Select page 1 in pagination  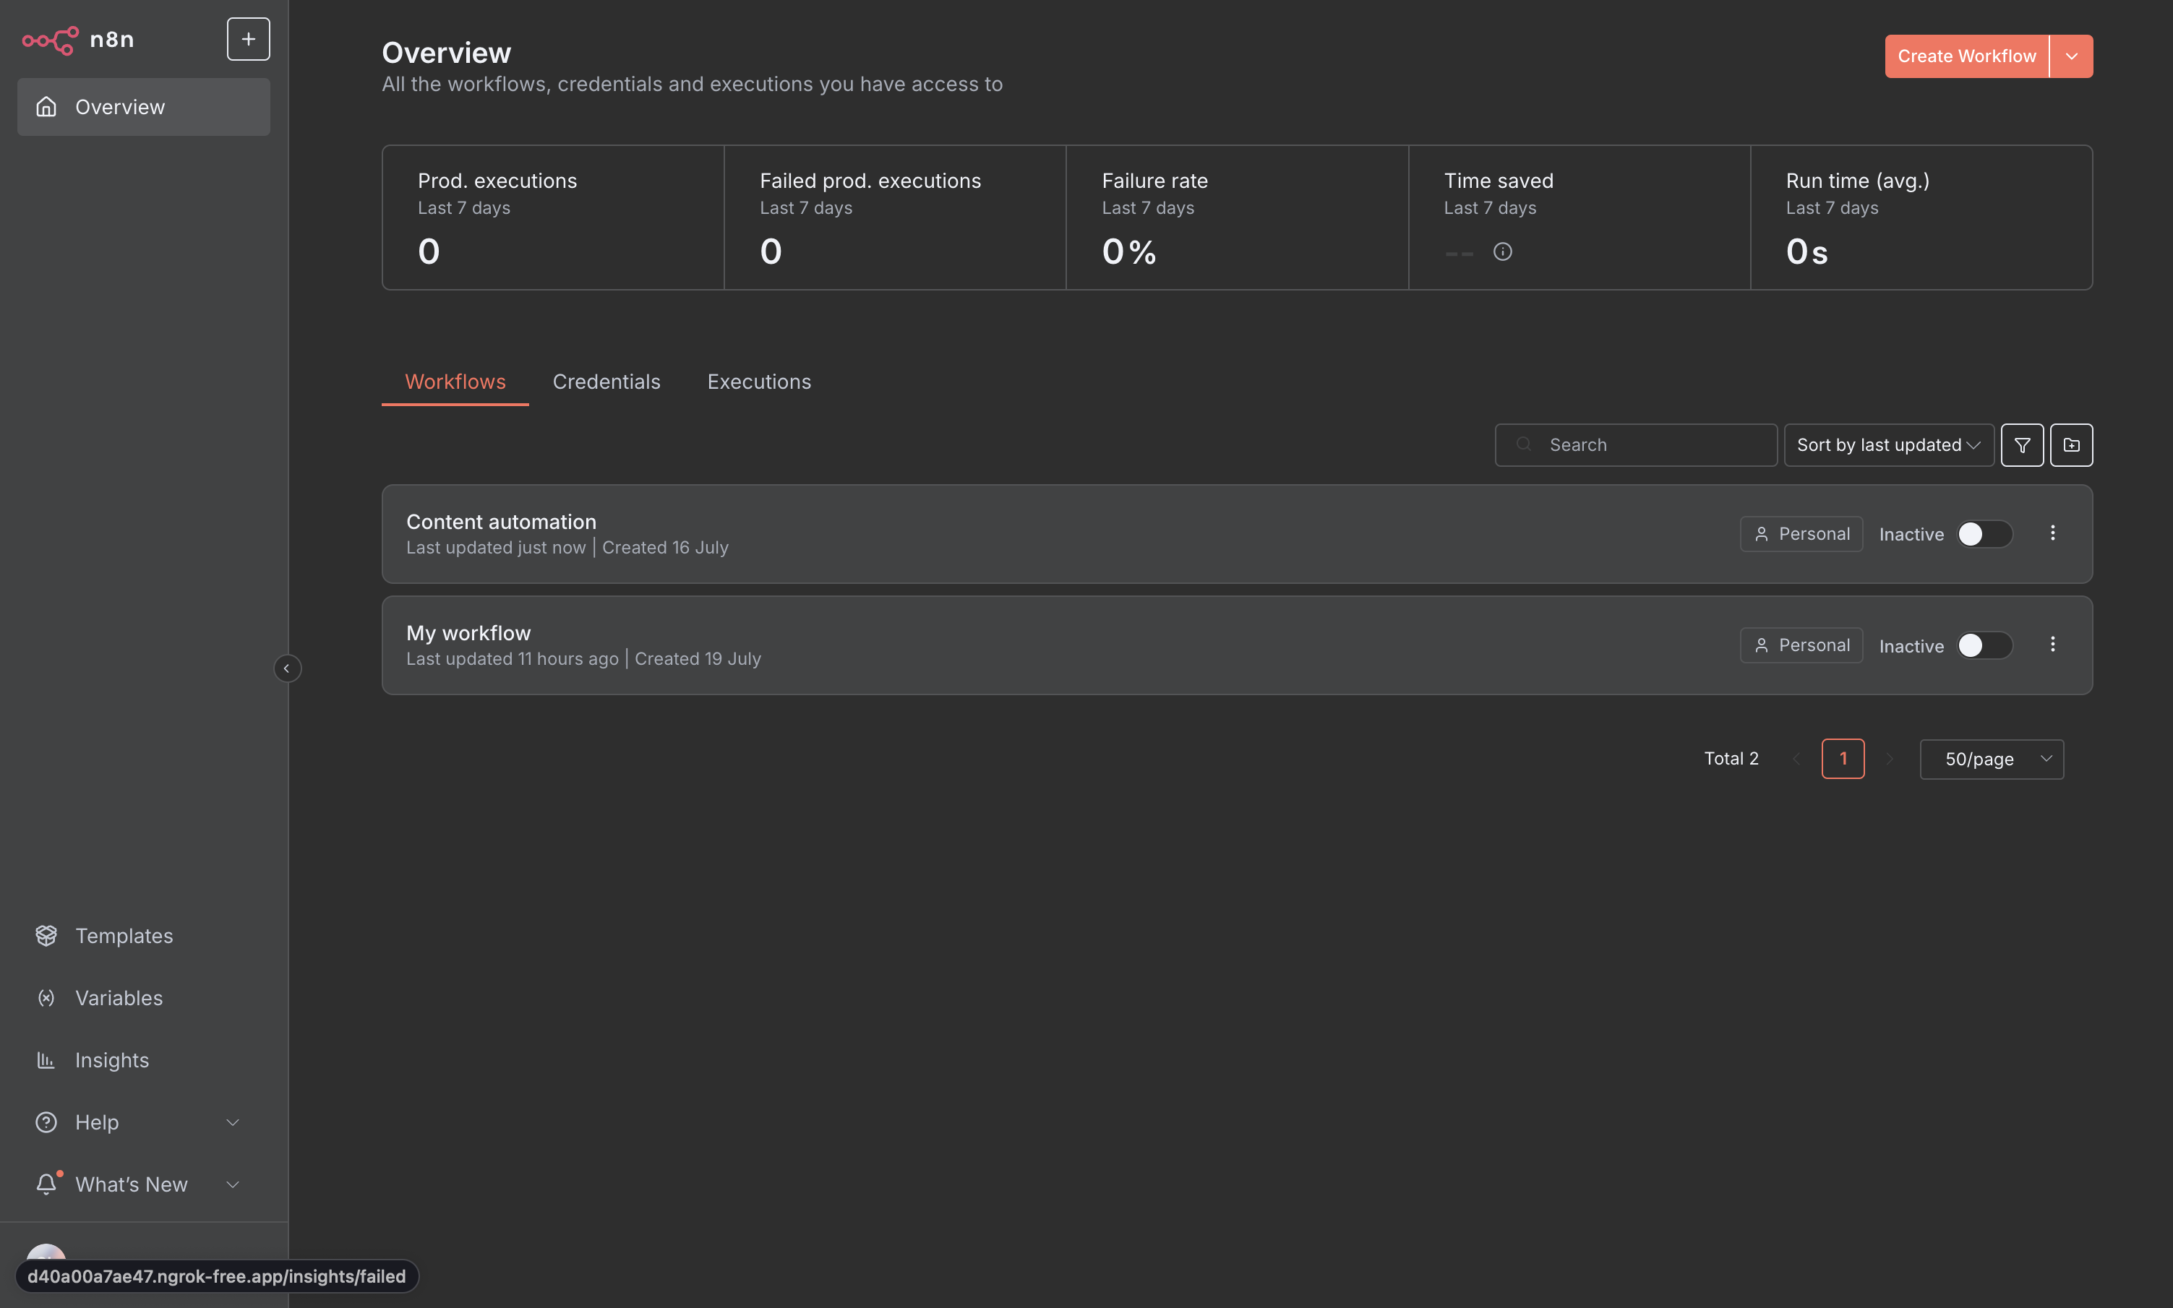(x=1843, y=759)
